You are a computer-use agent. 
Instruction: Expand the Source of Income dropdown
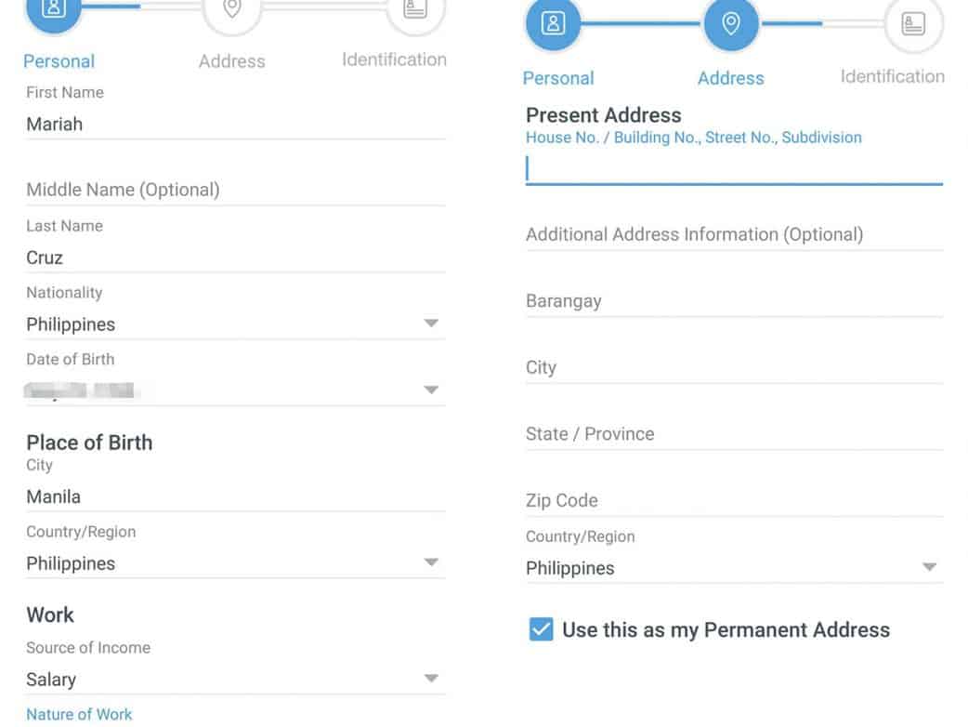tap(430, 679)
